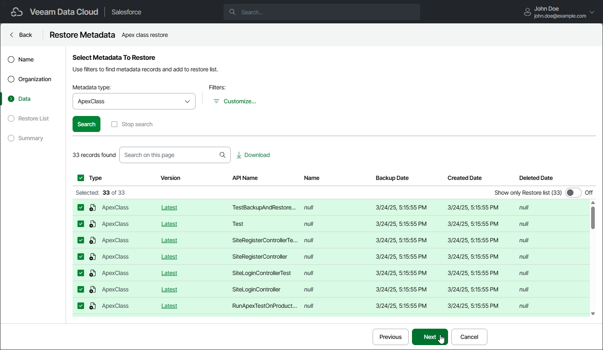The width and height of the screenshot is (603, 350).
Task: Open Latest version link for SiteRegisterControllerTe...
Action: coord(169,240)
